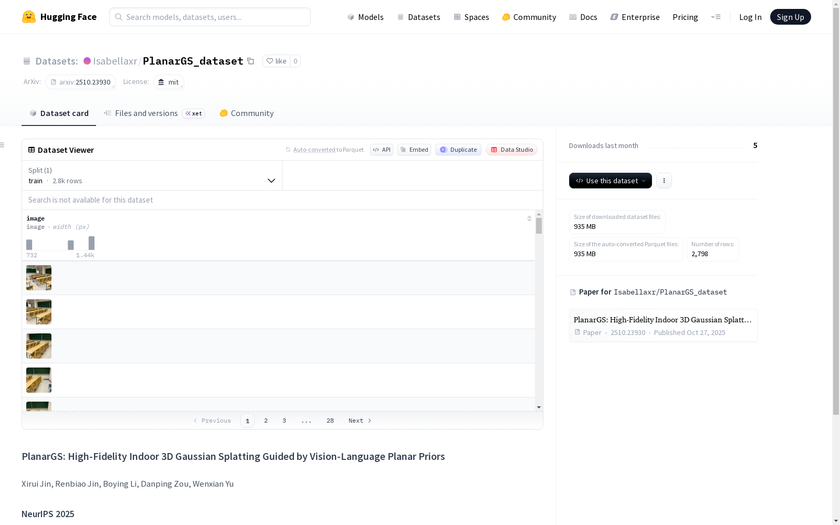Click the Isabellaxr user avatar
Viewport: 840px width, 525px height.
pyautogui.click(x=87, y=61)
